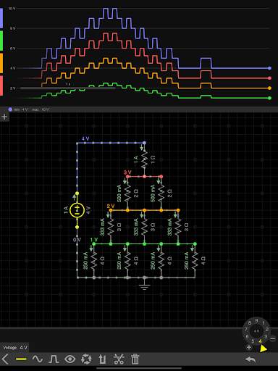
Task: Tap the red waveform end marker
Action: coord(270,78)
